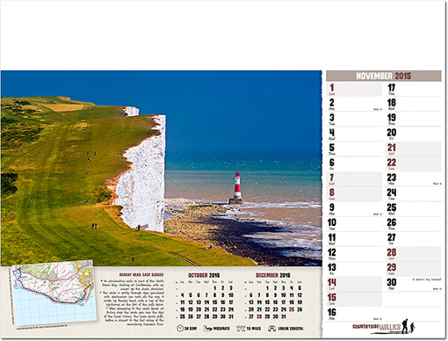Screen dimensions: 448x341
Task: Select November day 2 Monday row
Action: point(354,104)
